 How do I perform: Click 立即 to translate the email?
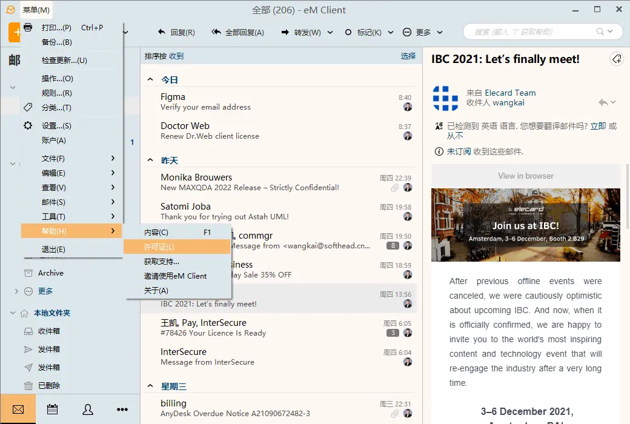click(x=598, y=126)
